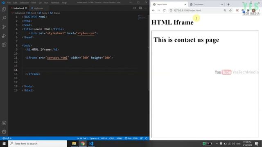
Task: Switch to Chrome from the taskbar
Action: pos(83,143)
